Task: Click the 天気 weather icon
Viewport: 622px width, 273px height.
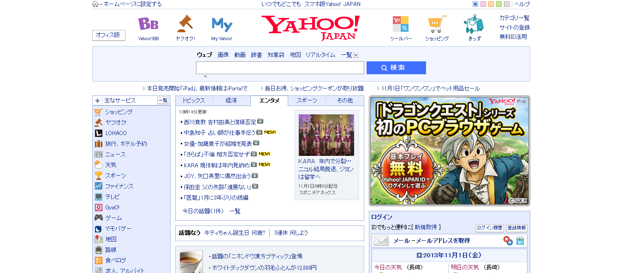Action: tap(98, 165)
